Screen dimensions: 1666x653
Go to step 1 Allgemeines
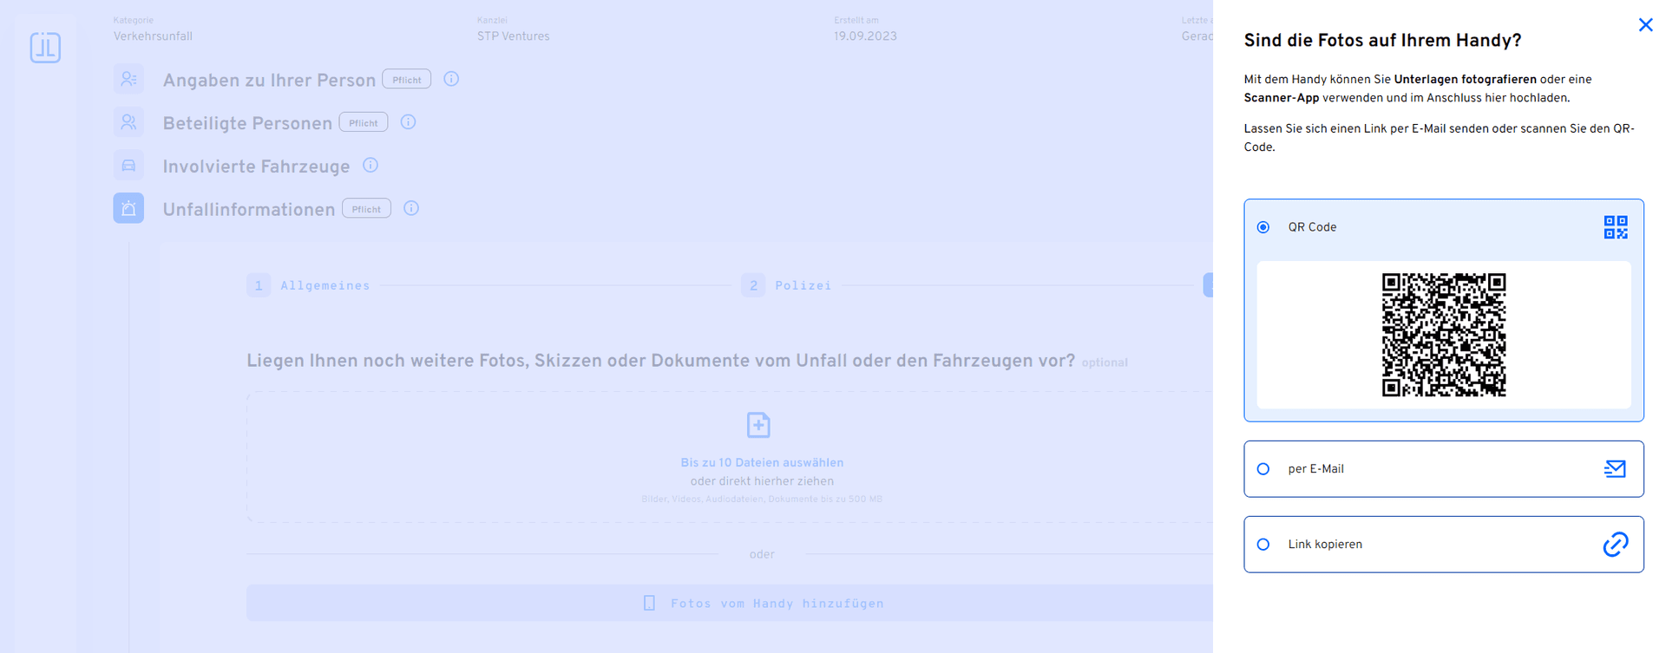308,285
